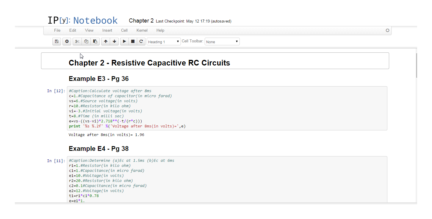Image resolution: width=432 pixels, height=219 pixels.
Task: Rename notebook by clicking Chapter 2 title
Action: tap(141, 21)
